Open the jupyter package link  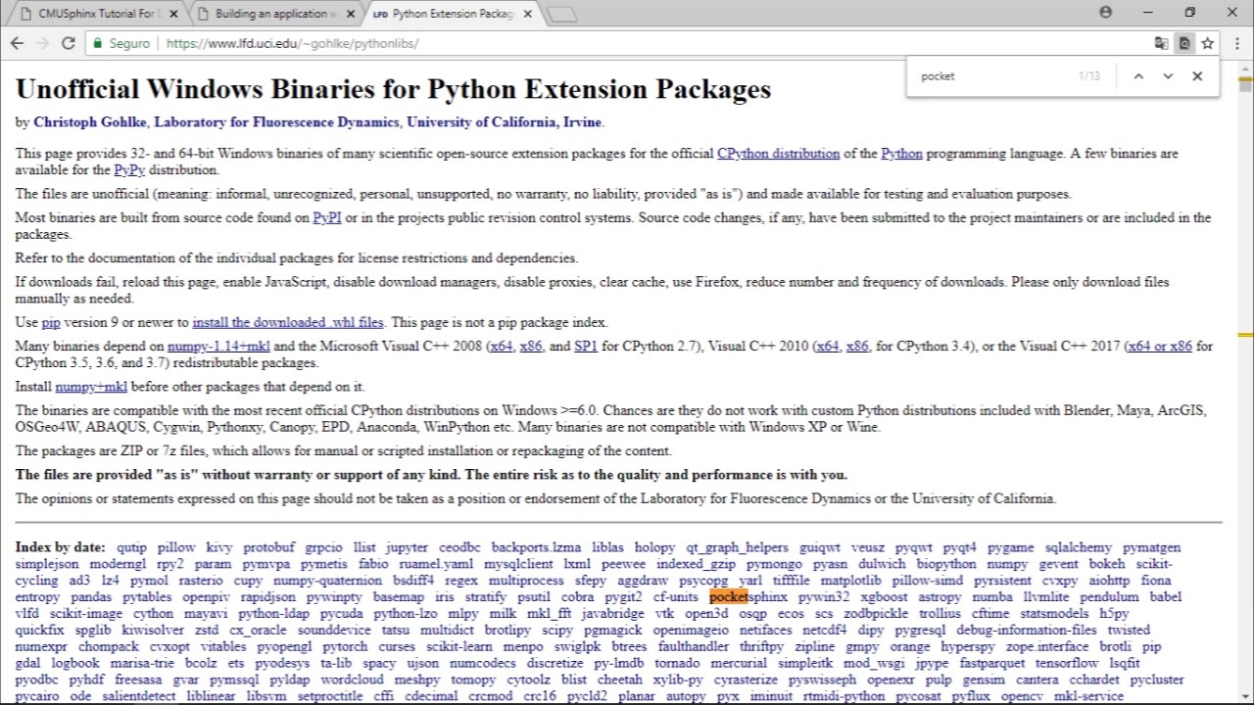pyautogui.click(x=407, y=547)
